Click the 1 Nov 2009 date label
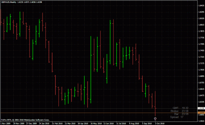Screen dimensions: 205x125 pyautogui.click(x=6, y=123)
